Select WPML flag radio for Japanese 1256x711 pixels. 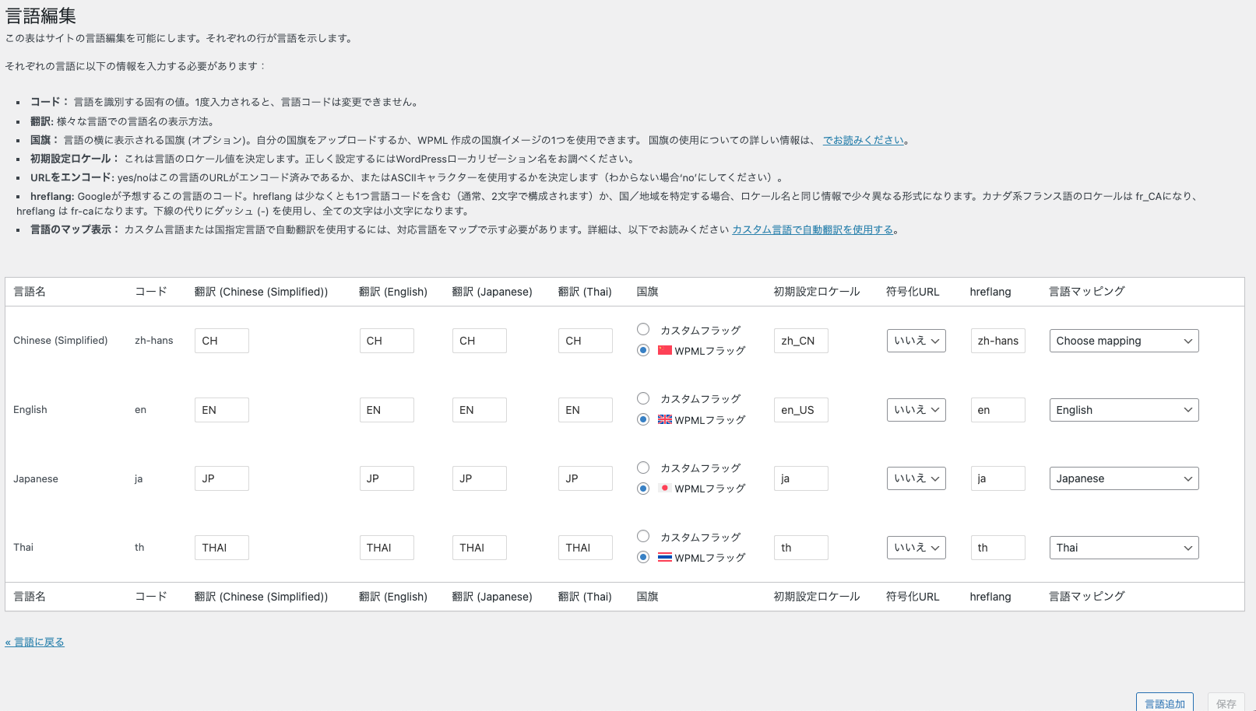click(x=643, y=489)
